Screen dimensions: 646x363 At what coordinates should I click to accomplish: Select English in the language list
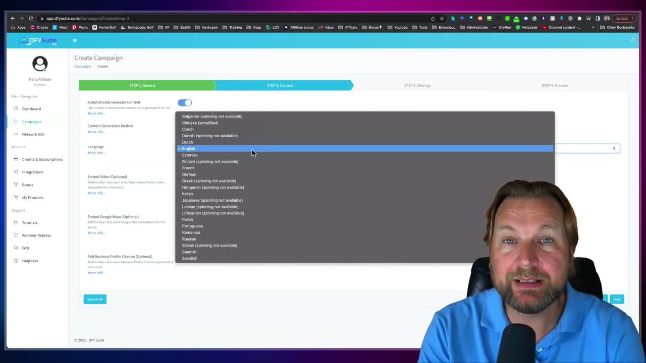click(x=365, y=148)
